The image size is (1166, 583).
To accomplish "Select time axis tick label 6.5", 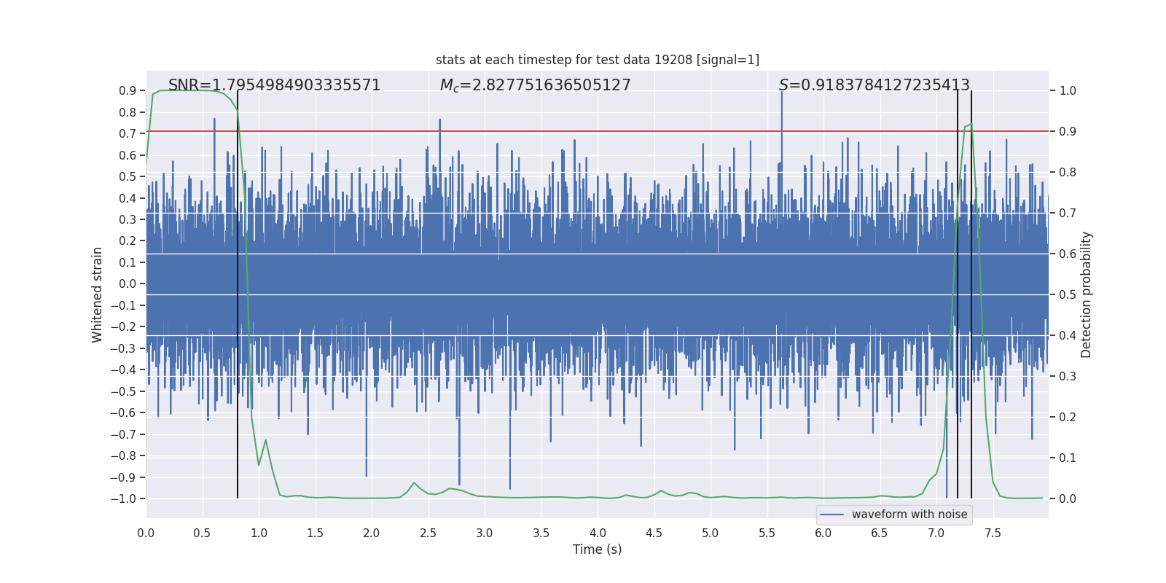I will [880, 533].
